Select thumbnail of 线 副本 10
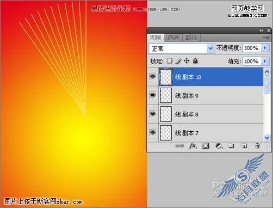The width and height of the screenshot is (273, 208). click(x=166, y=77)
